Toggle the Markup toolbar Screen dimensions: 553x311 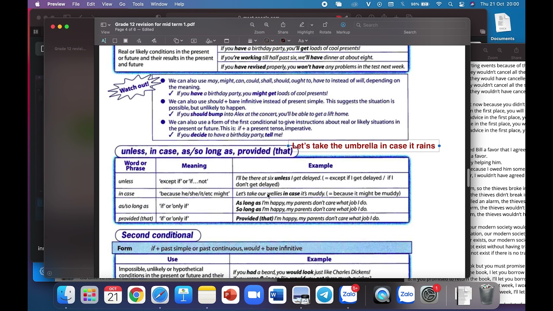343,25
